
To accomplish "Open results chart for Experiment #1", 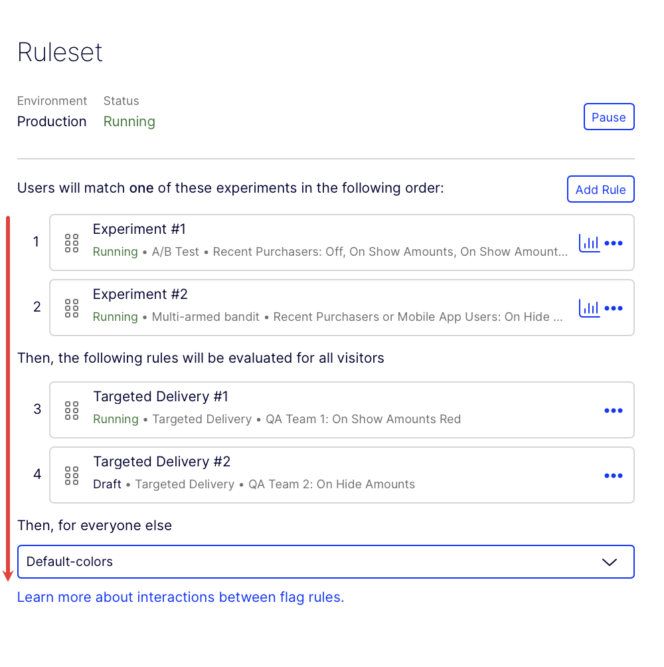I will (589, 242).
